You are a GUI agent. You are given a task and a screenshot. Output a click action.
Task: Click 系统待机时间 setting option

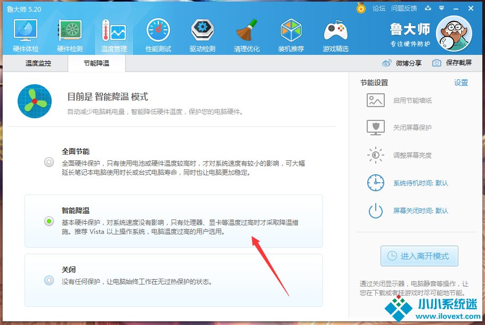[x=420, y=183]
